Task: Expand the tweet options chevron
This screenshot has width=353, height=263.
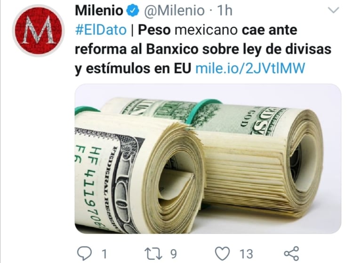Action: [x=333, y=10]
